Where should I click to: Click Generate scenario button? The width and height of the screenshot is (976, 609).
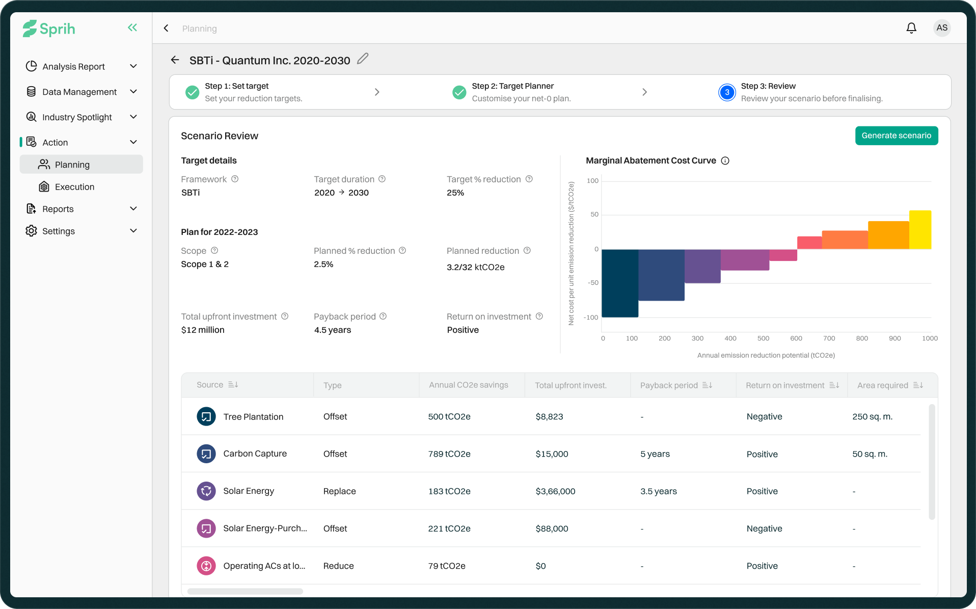(897, 136)
